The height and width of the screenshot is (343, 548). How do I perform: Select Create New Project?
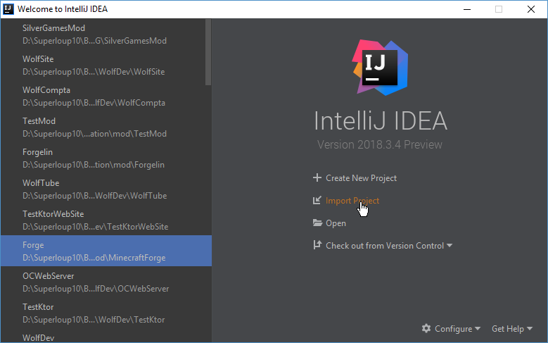(x=361, y=178)
